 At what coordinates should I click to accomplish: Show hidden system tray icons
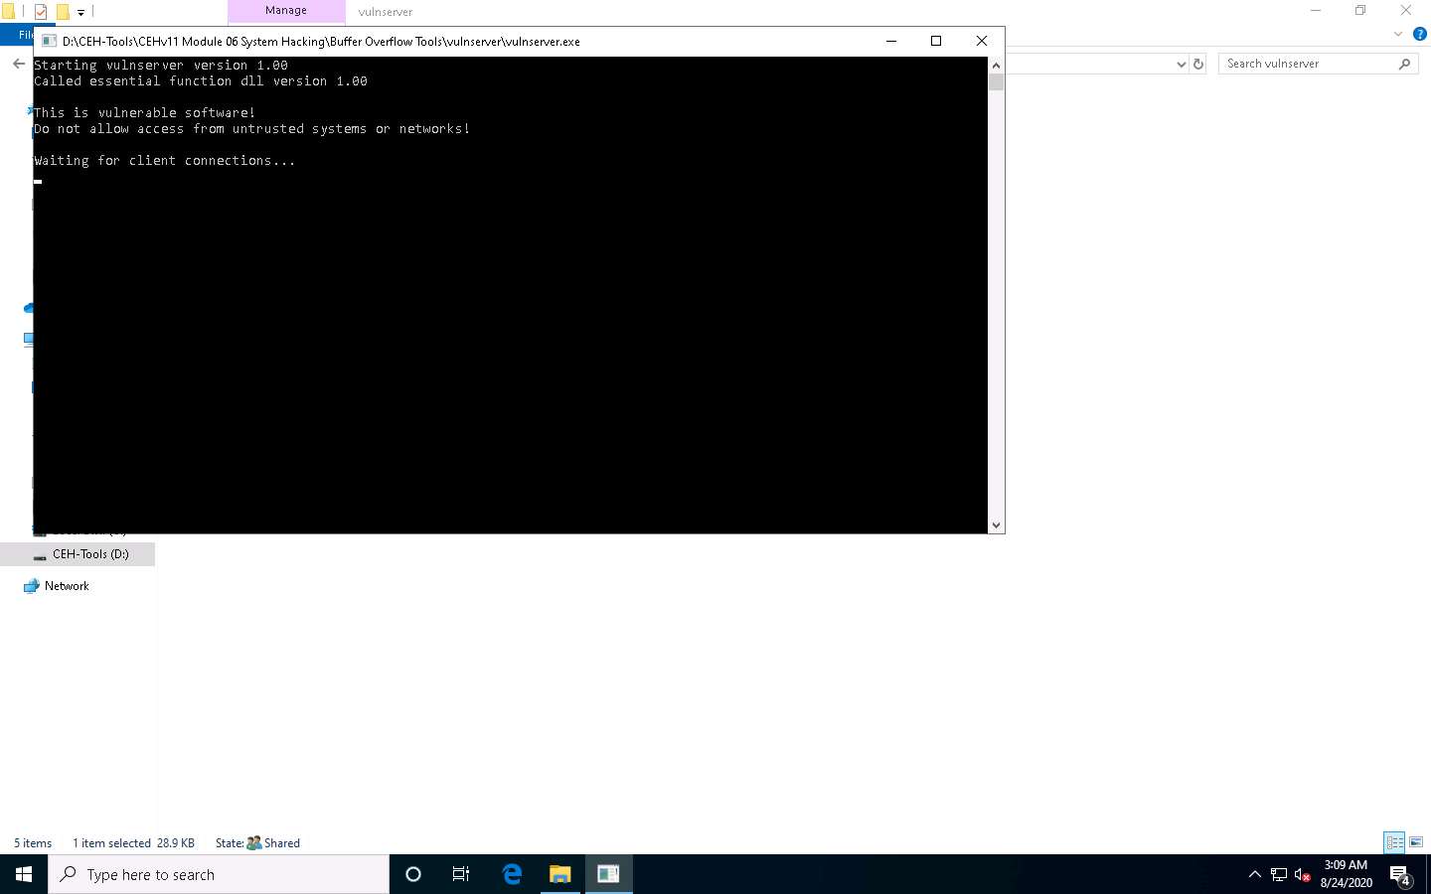(x=1254, y=874)
